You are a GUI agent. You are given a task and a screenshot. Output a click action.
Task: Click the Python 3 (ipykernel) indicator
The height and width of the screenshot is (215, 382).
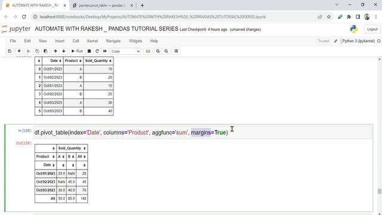(x=358, y=41)
